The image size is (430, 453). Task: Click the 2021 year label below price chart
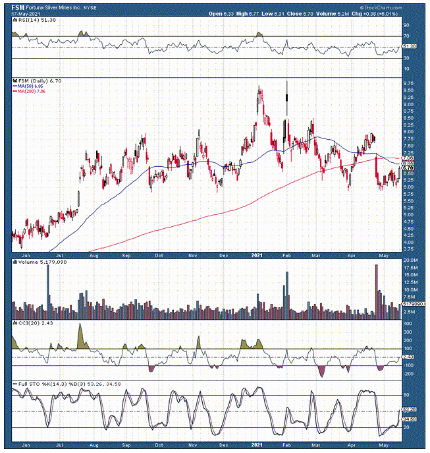[257, 255]
